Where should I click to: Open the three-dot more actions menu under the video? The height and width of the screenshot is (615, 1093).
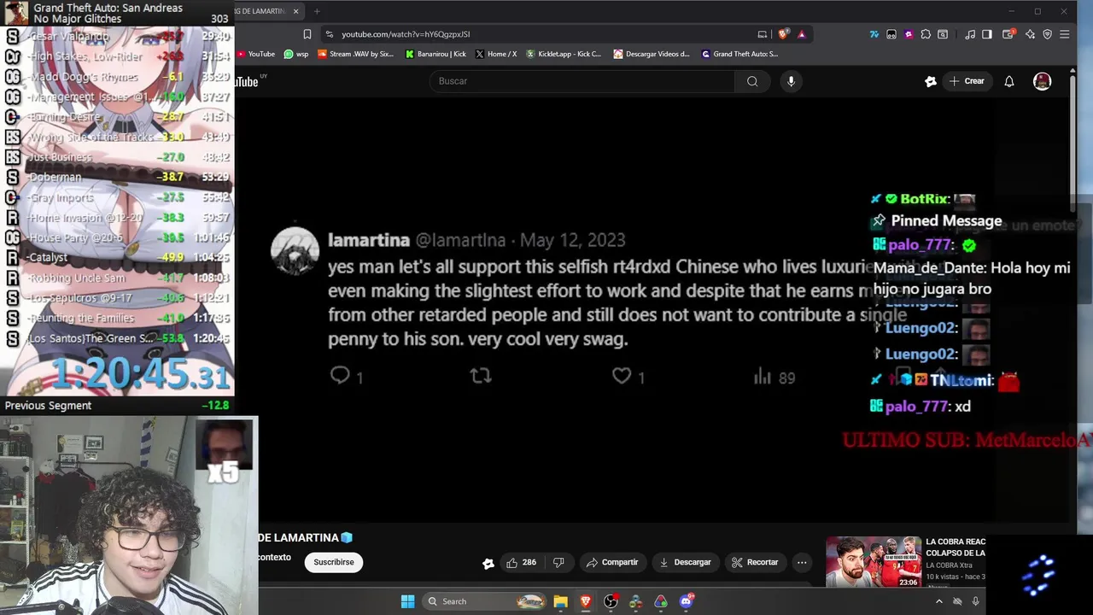(802, 562)
